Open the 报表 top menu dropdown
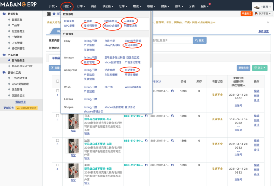274x186 pixels. click(179, 6)
